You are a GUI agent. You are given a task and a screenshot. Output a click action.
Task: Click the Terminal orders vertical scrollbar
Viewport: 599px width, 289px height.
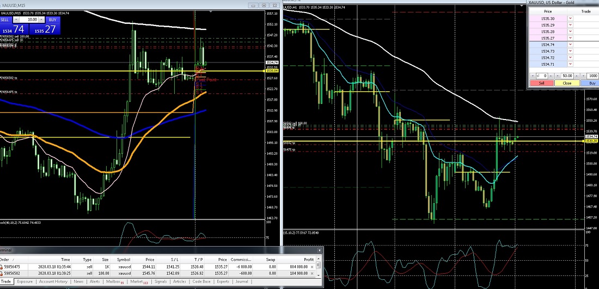tap(319, 267)
